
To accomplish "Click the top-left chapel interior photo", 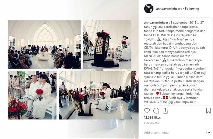I will 44,45.
